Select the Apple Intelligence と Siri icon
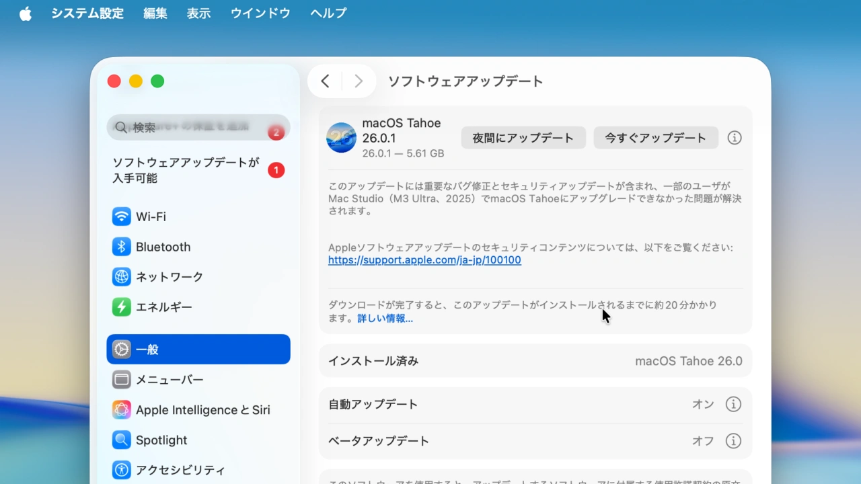 122,409
